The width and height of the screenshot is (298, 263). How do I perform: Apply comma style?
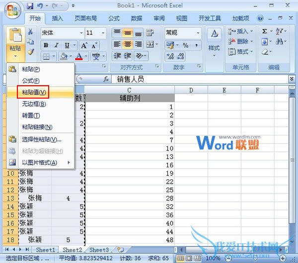click(x=196, y=45)
